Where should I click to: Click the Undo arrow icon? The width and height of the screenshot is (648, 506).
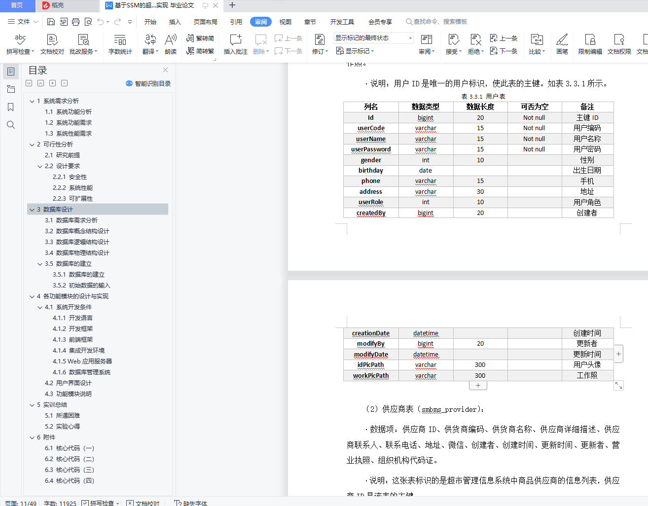pos(101,22)
